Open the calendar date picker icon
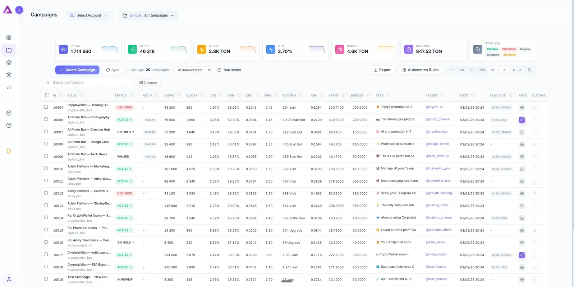This screenshot has width=574, height=287. [x=529, y=70]
